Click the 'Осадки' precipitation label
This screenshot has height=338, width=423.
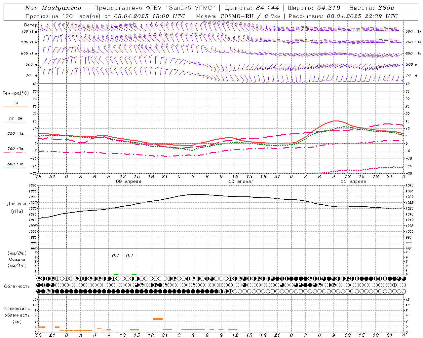tap(17, 259)
